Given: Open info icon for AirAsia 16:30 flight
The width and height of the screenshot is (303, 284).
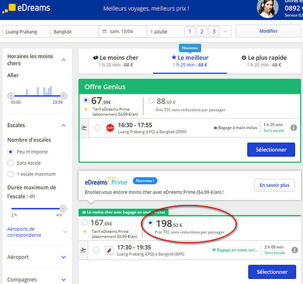Looking at the screenshot, I should (x=294, y=128).
